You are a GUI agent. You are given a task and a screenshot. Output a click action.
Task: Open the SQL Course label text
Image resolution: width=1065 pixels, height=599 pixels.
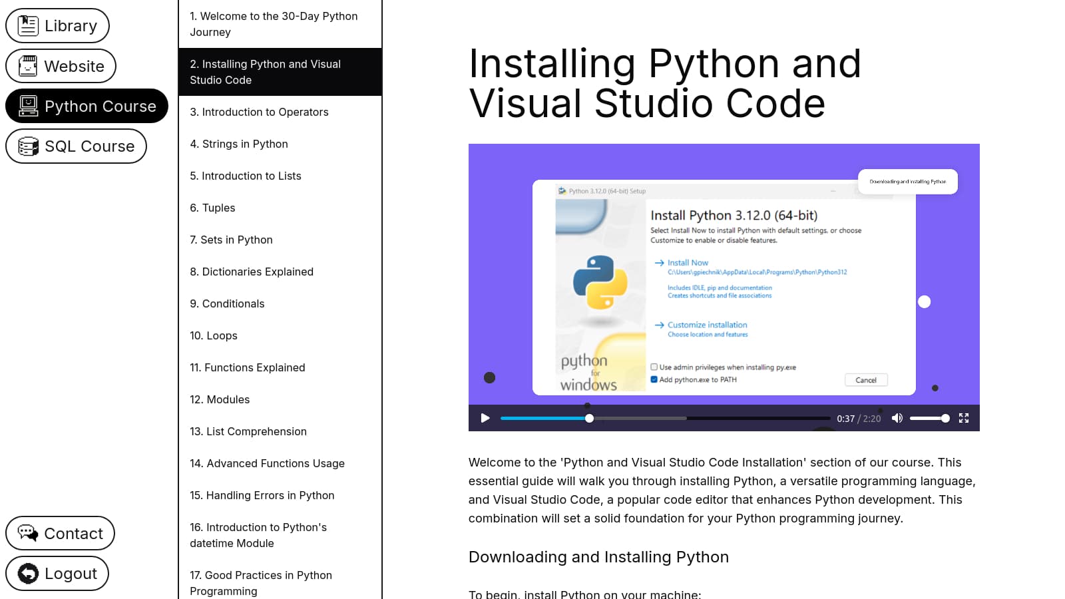[90, 146]
